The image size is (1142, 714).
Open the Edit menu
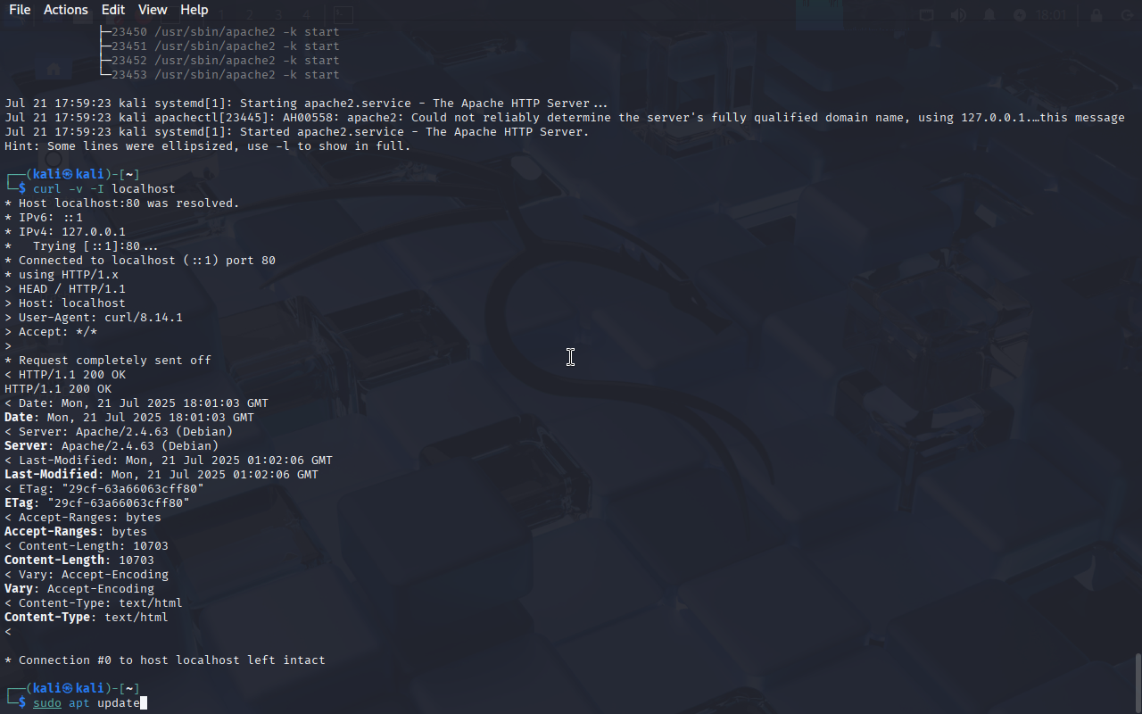click(112, 10)
